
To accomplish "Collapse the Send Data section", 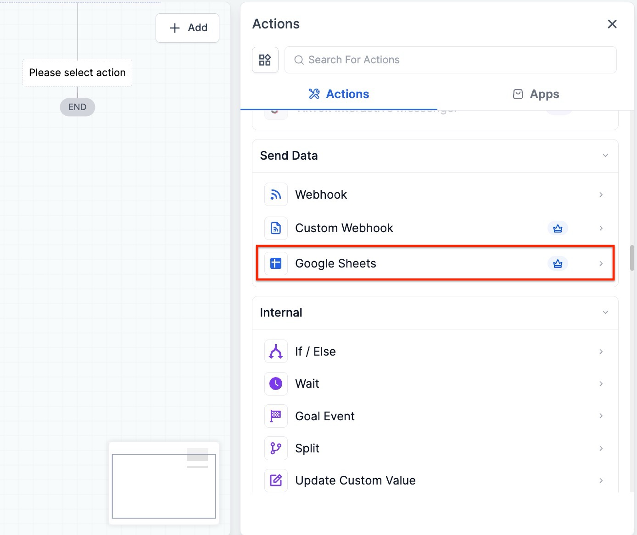I will [605, 156].
